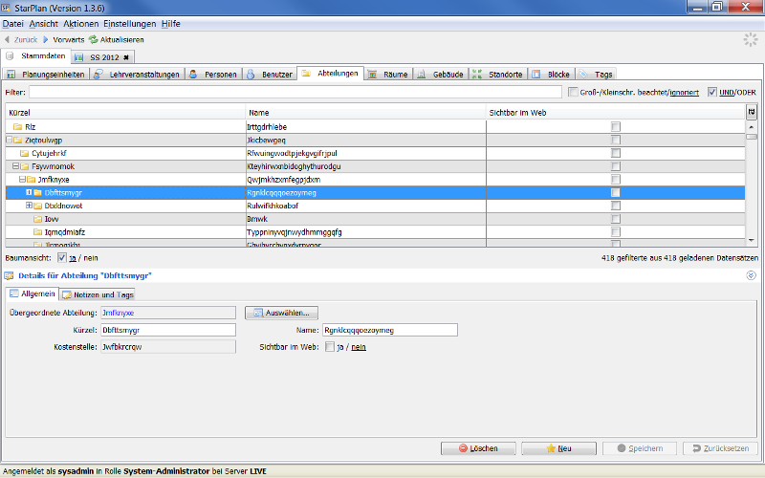This screenshot has width=765, height=478.
Task: Toggle the Baumansicht checkbox
Action: coord(62,257)
